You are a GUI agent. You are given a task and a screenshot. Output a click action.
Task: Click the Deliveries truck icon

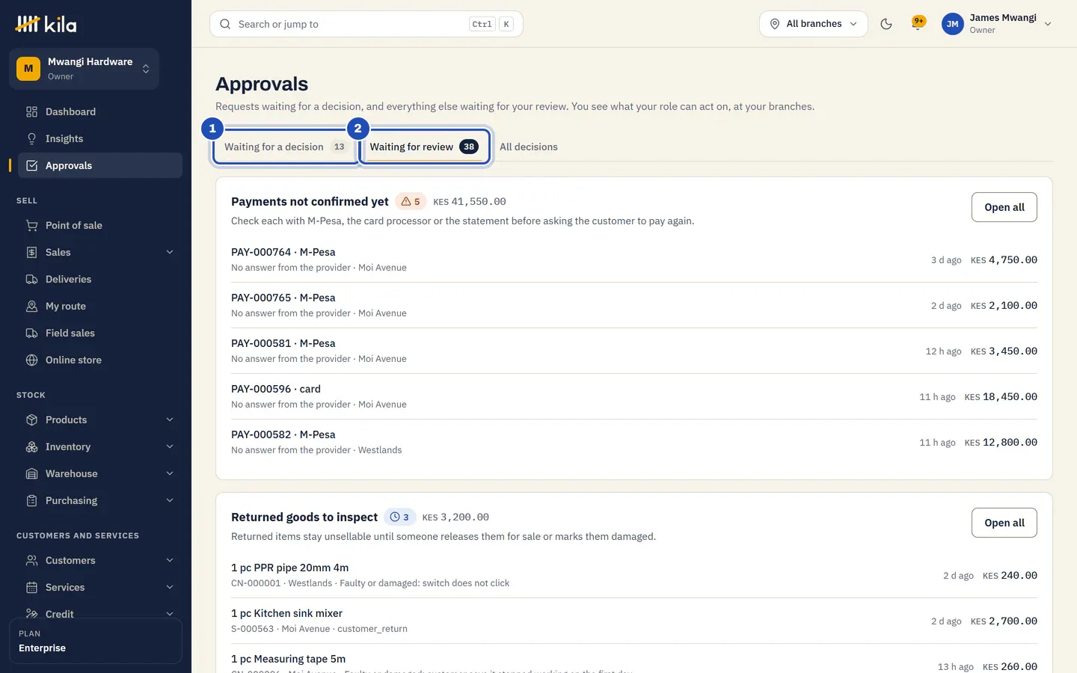coord(31,280)
